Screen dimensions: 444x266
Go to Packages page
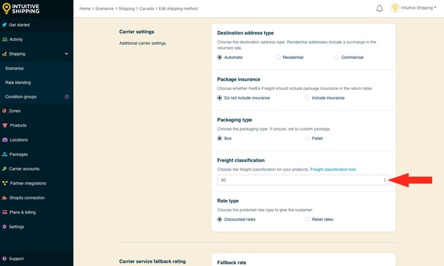tap(19, 154)
